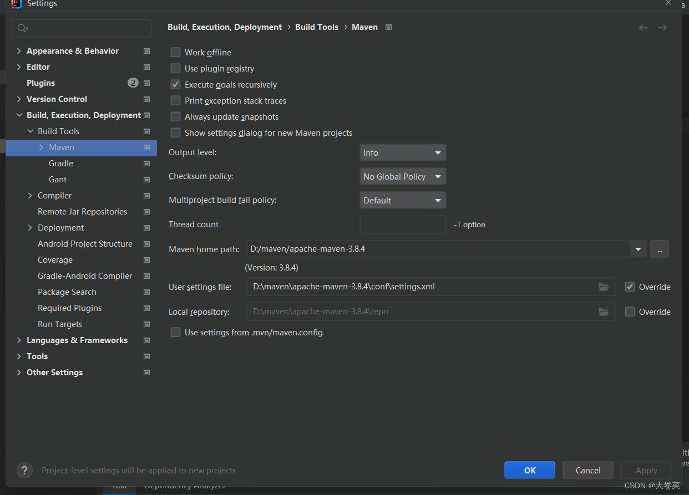Collapse the Build Tools node
This screenshot has height=495, width=689.
coord(30,131)
